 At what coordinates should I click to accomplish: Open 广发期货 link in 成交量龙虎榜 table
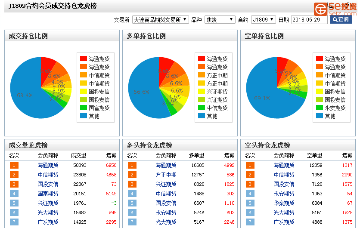point(48,222)
